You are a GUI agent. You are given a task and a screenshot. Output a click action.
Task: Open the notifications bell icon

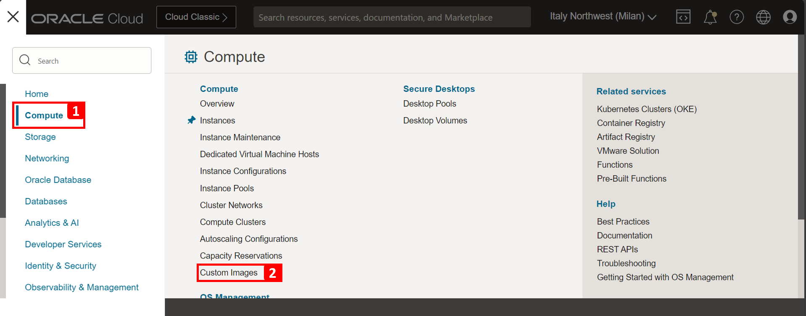[710, 17]
